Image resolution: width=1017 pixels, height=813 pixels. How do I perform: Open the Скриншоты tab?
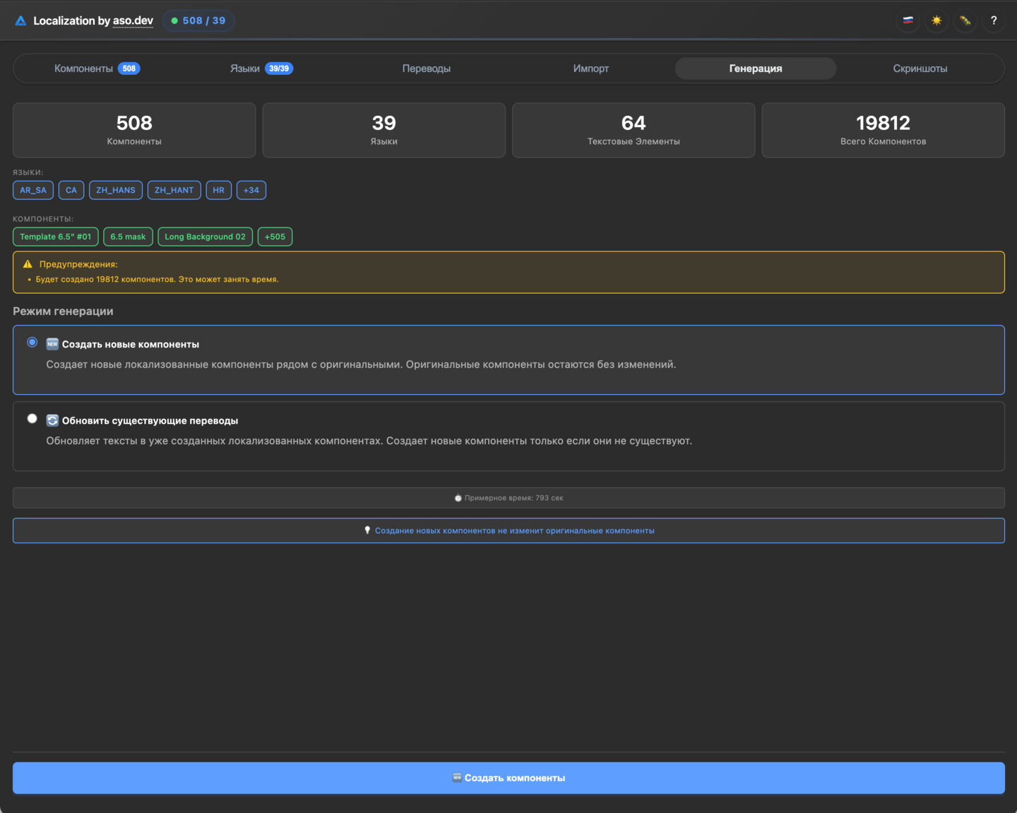(920, 69)
